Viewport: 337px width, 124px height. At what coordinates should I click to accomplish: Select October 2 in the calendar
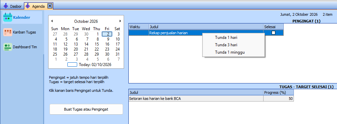pyautogui.click(x=107, y=34)
